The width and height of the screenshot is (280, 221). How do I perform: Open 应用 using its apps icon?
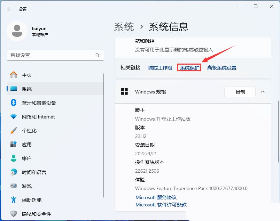(13, 145)
